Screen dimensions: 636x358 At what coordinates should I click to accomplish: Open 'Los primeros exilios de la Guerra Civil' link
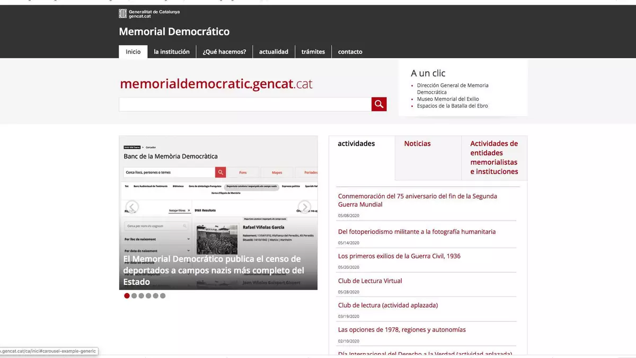pos(399,256)
